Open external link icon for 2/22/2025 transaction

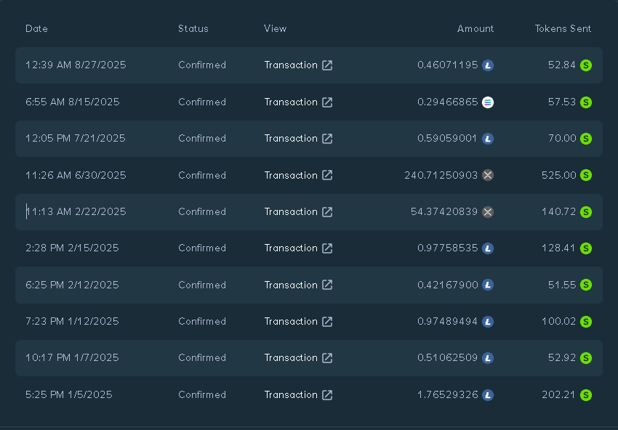point(327,211)
